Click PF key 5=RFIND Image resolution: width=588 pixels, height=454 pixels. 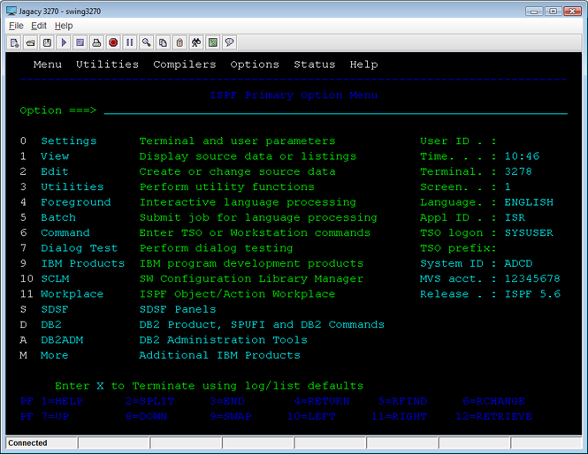pos(402,401)
